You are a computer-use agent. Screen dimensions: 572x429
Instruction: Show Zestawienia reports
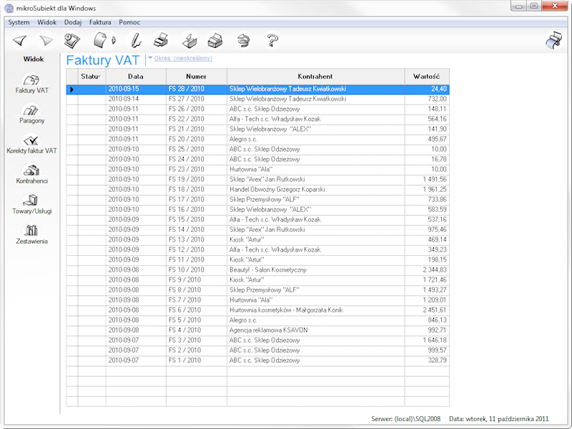pyautogui.click(x=31, y=235)
